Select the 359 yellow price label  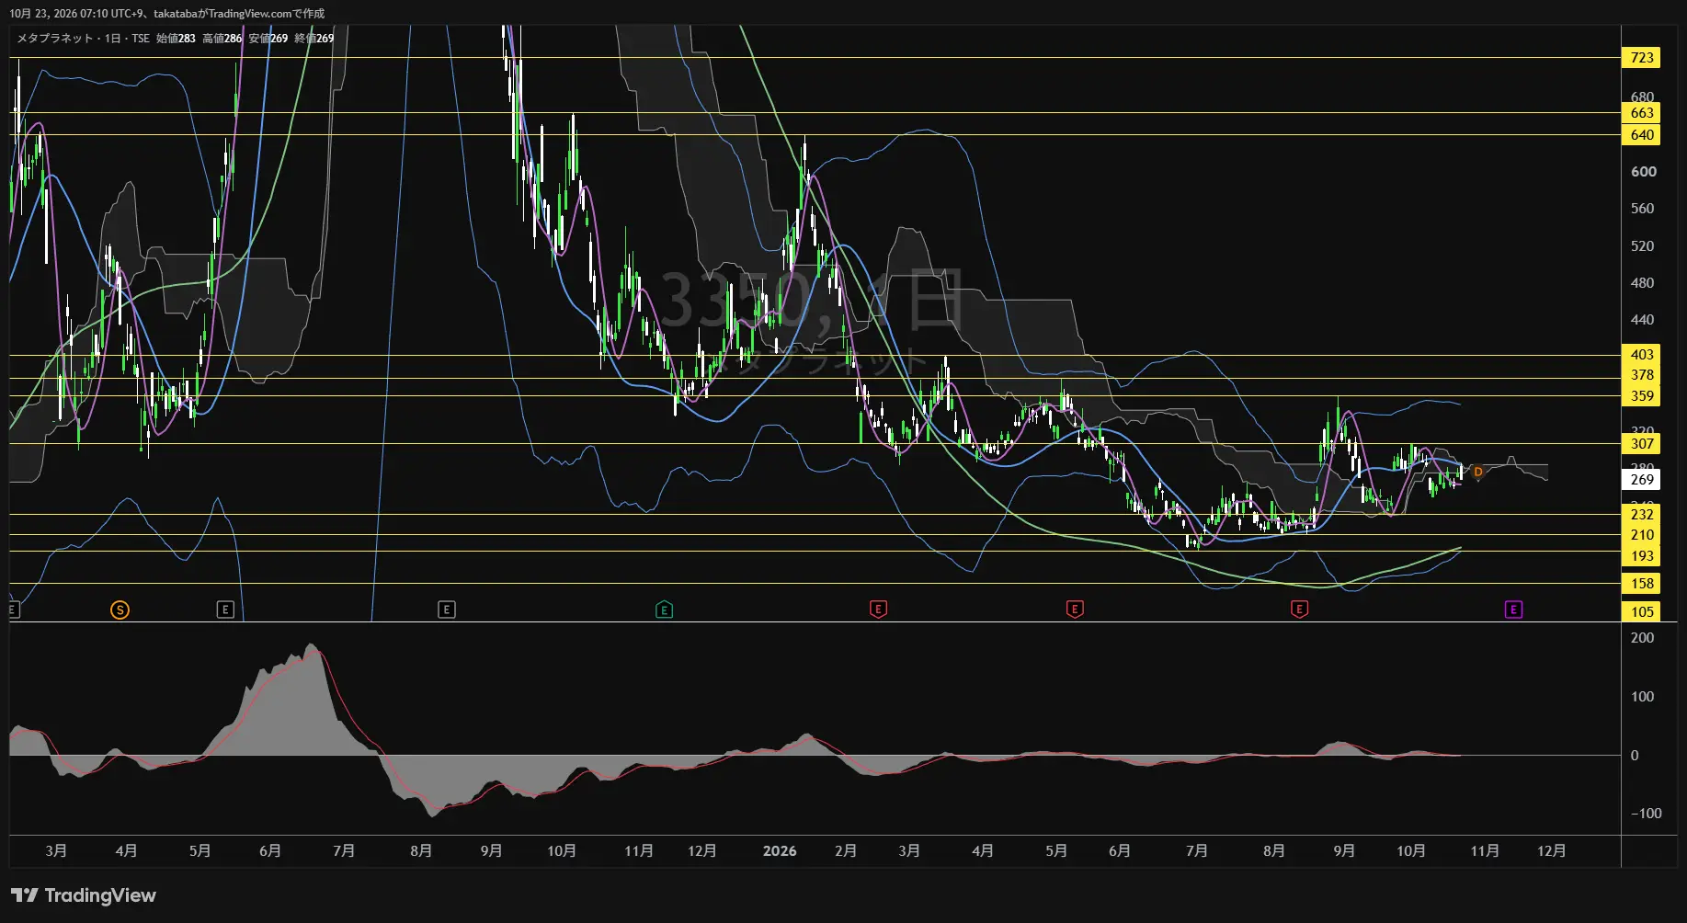tap(1642, 396)
